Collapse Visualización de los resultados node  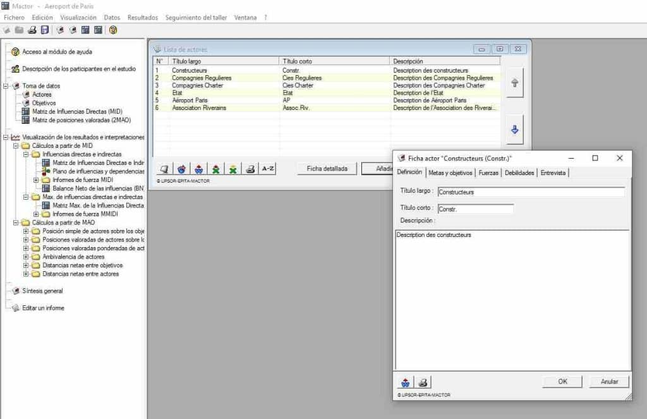point(6,137)
